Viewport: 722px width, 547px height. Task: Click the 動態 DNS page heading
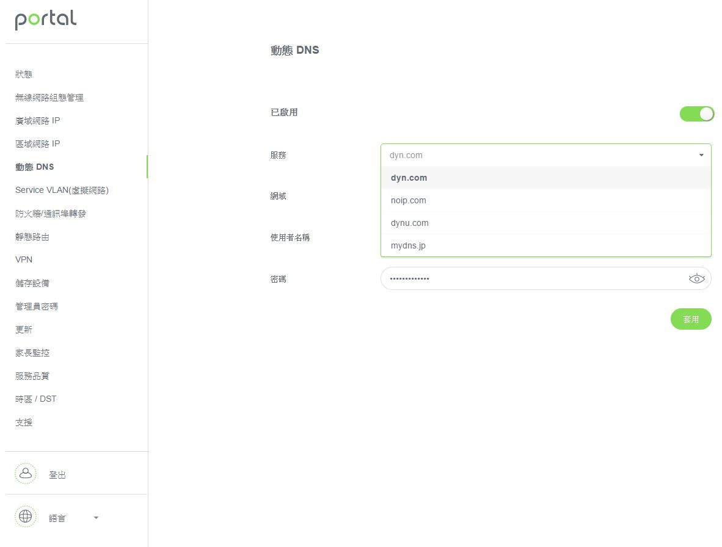[x=294, y=49]
